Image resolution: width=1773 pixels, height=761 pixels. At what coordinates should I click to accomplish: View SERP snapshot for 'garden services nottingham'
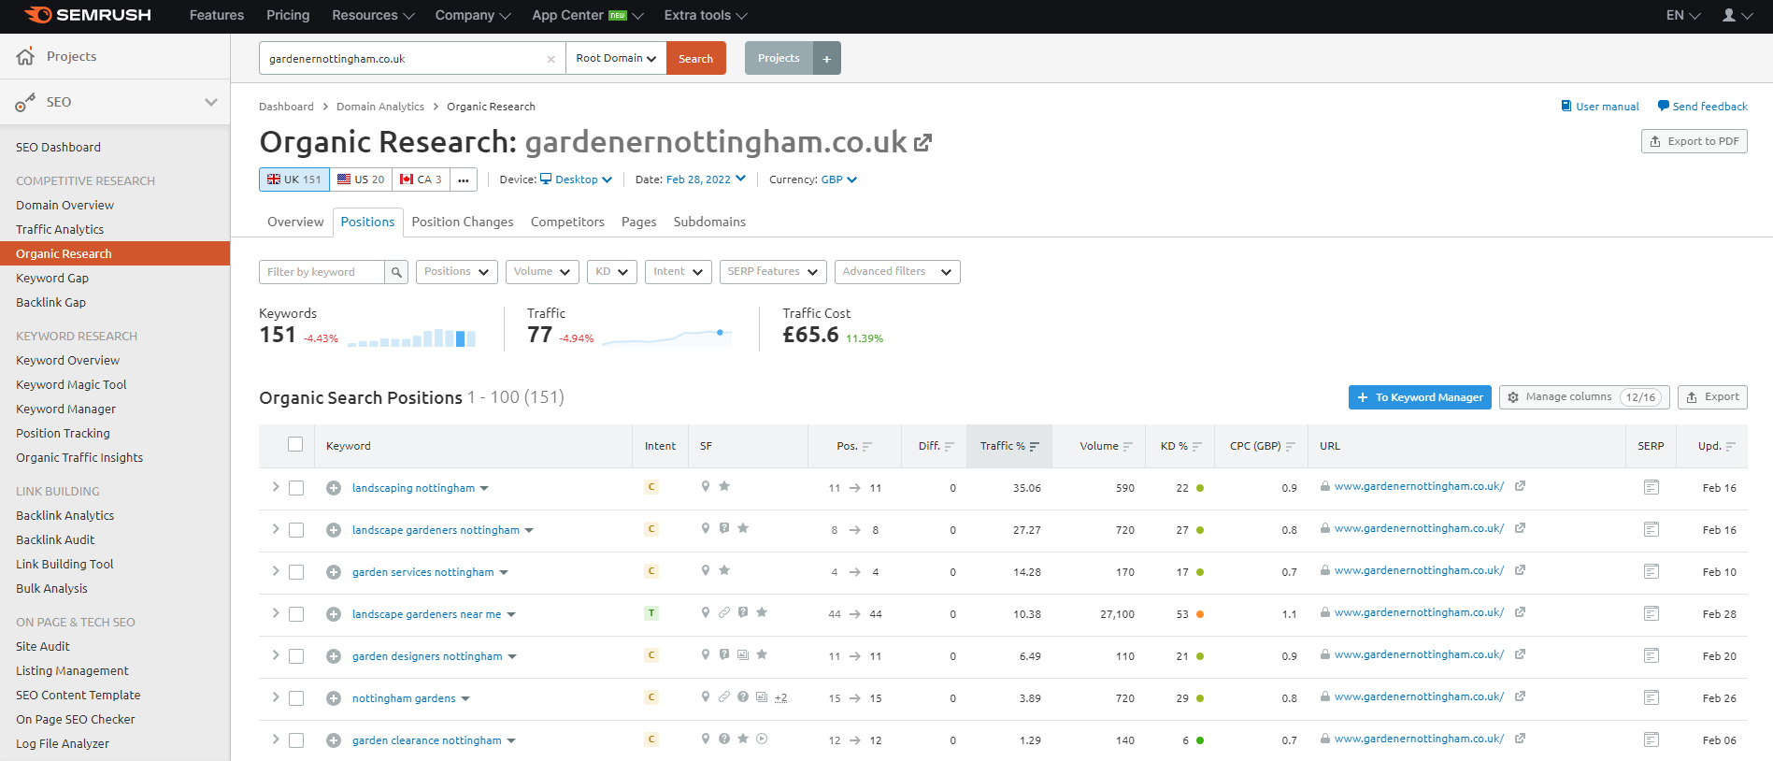1651,571
